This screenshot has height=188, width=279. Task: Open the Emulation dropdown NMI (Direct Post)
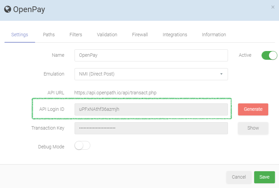point(151,74)
